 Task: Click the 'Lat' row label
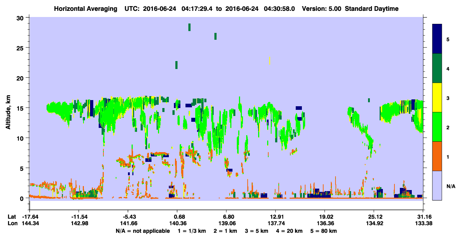[x=12, y=217]
